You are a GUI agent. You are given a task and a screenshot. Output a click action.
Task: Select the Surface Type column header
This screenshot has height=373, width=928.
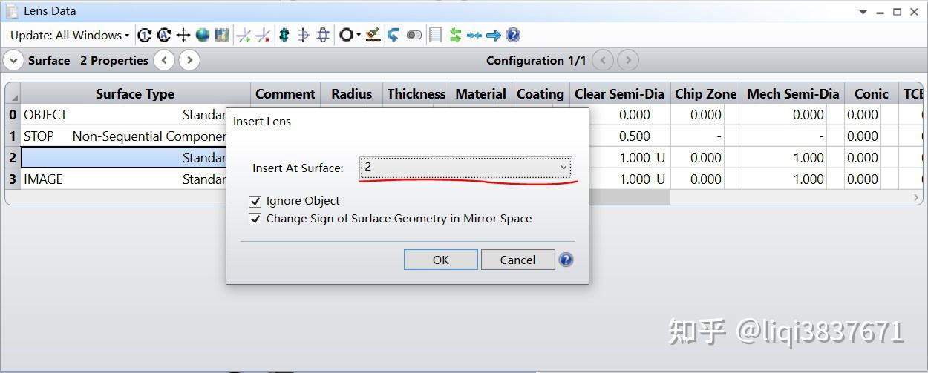pyautogui.click(x=134, y=94)
